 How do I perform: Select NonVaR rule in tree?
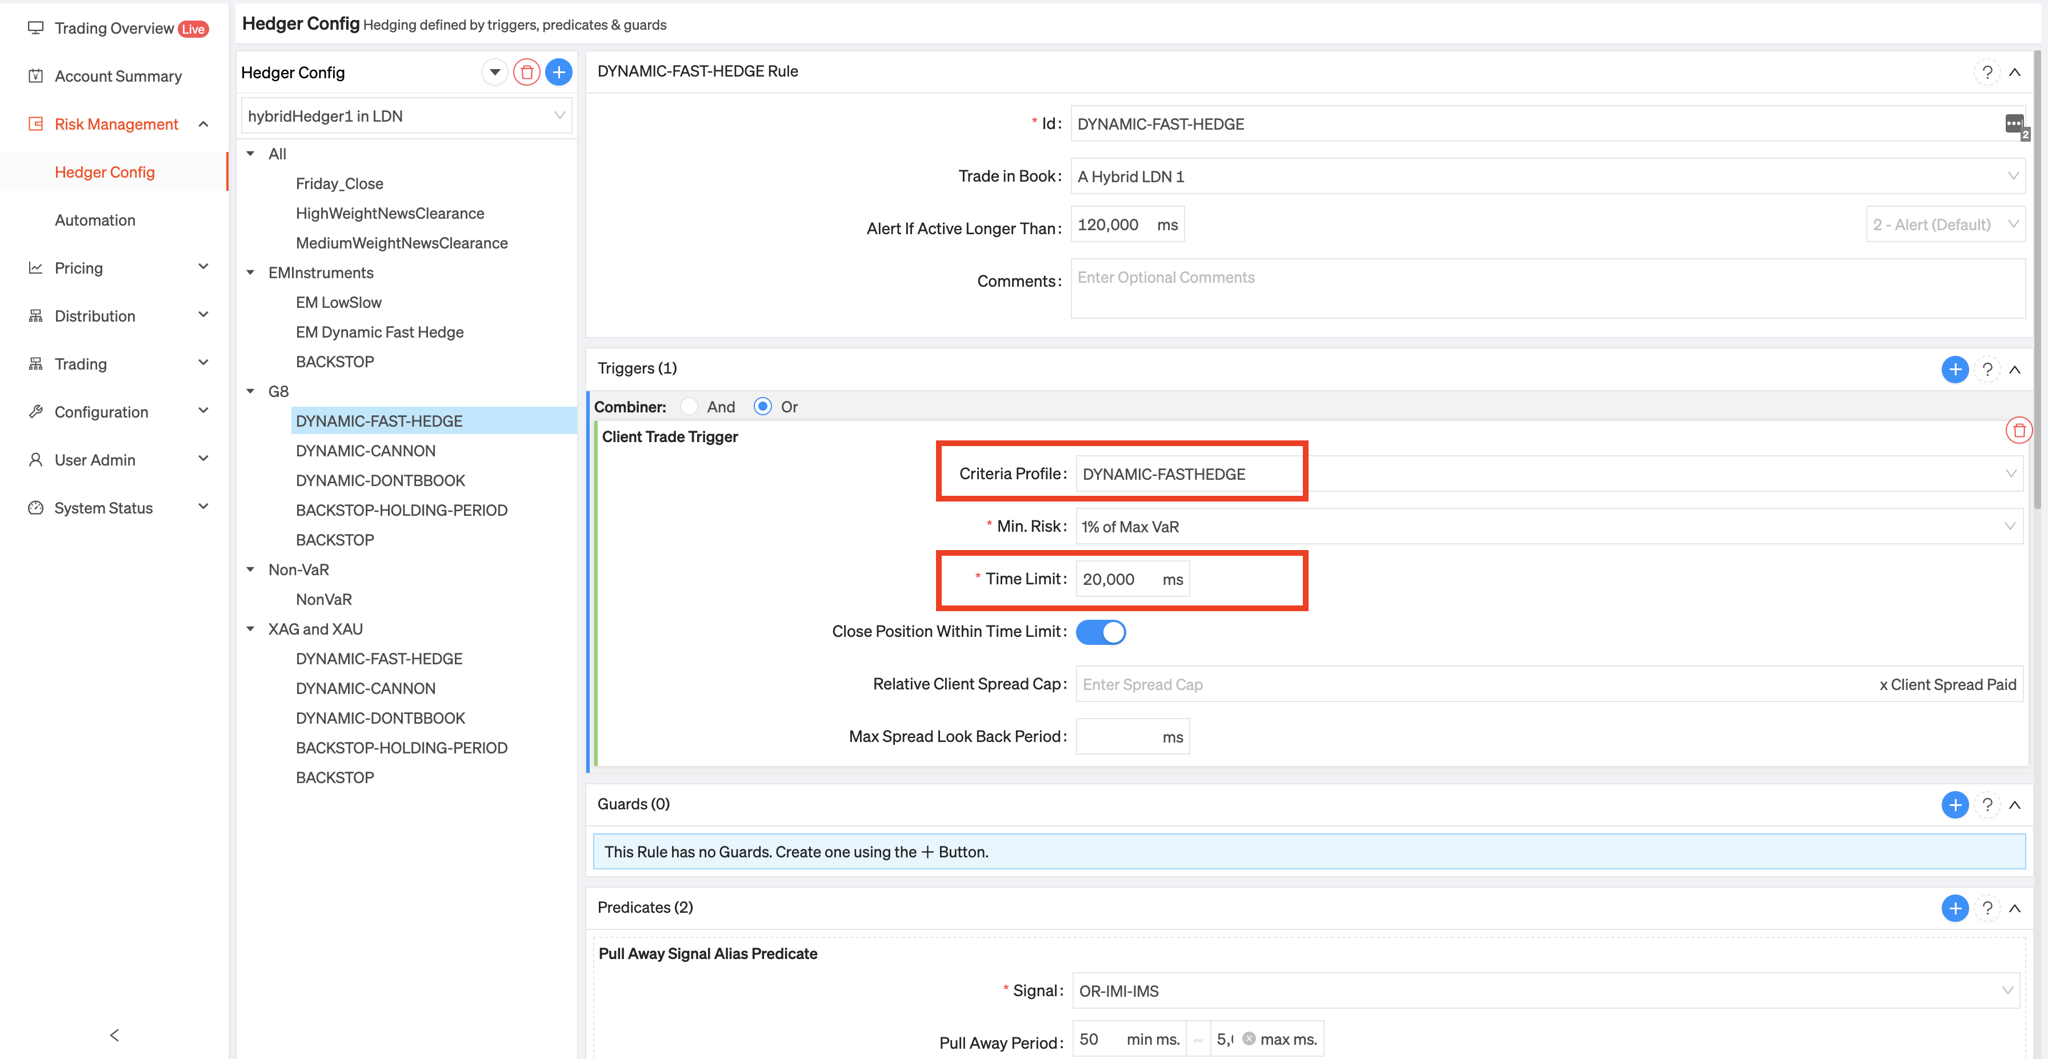[x=323, y=599]
